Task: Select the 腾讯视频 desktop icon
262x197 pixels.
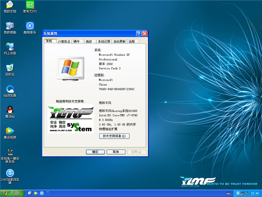Action: pyautogui.click(x=10, y=133)
